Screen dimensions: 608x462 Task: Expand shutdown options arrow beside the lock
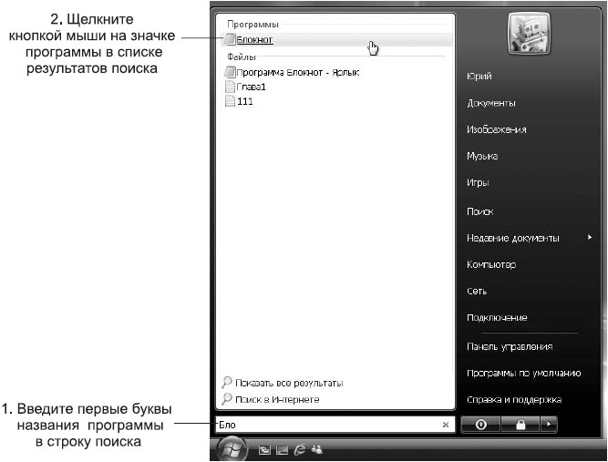pos(547,425)
